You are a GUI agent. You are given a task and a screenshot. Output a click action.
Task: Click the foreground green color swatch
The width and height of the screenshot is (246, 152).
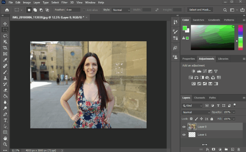coord(184,28)
